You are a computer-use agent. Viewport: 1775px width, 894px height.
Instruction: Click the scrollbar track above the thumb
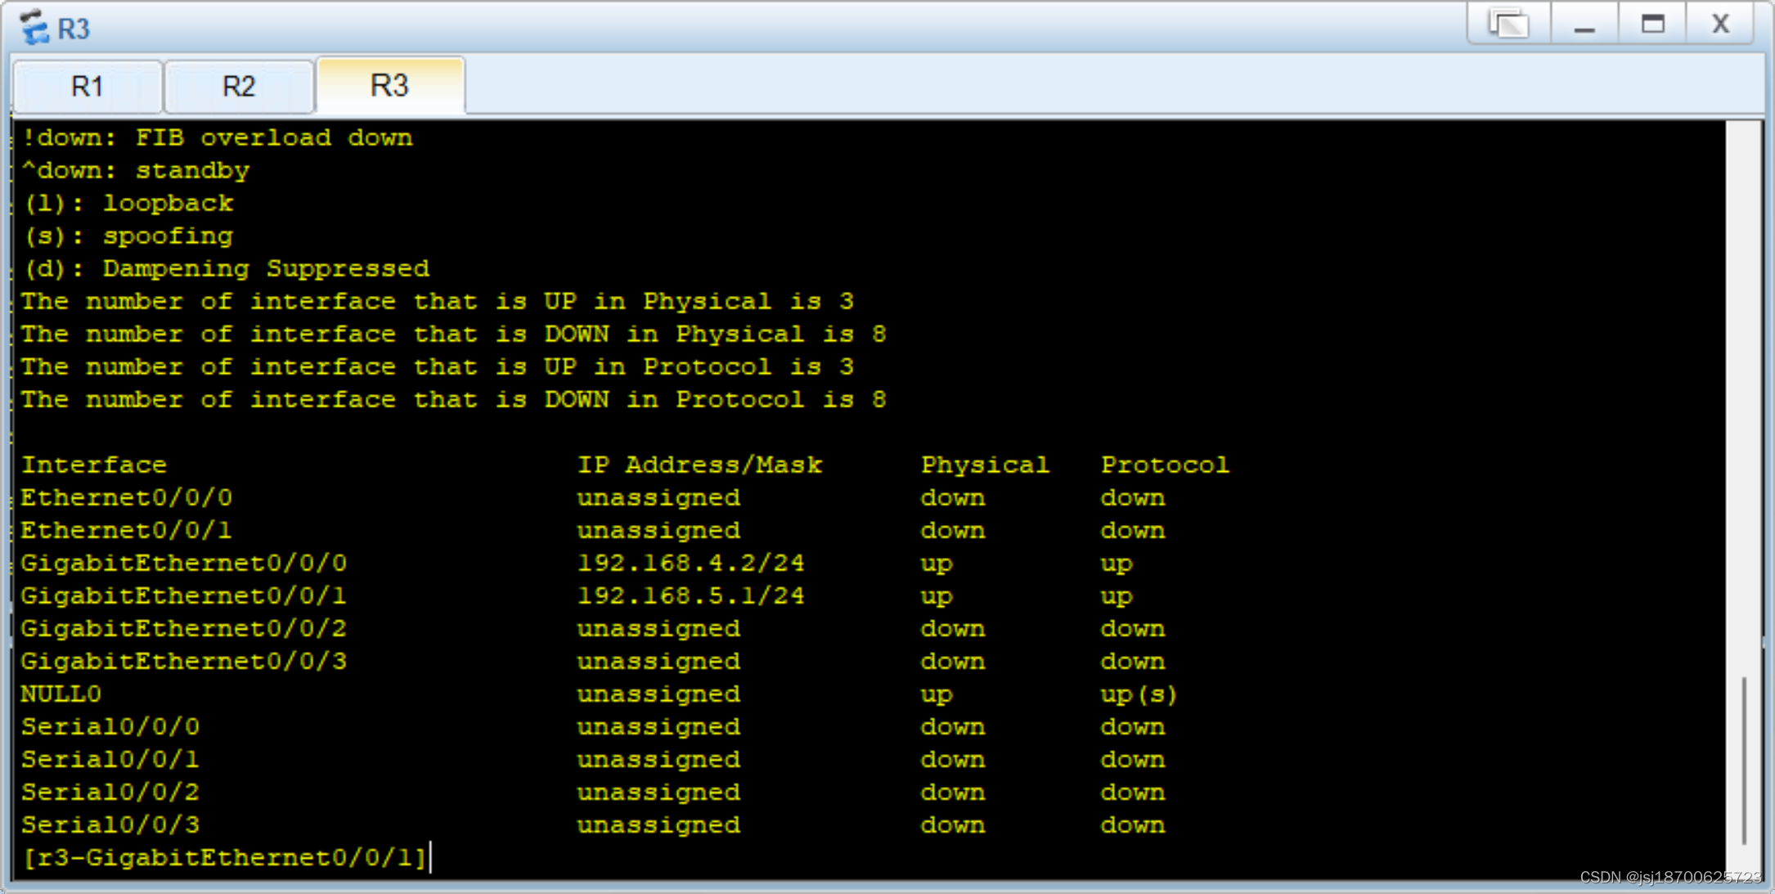point(1744,393)
